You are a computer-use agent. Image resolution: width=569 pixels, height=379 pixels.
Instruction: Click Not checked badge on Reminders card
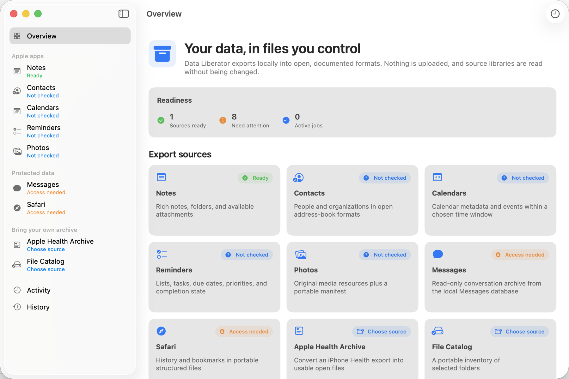click(247, 255)
